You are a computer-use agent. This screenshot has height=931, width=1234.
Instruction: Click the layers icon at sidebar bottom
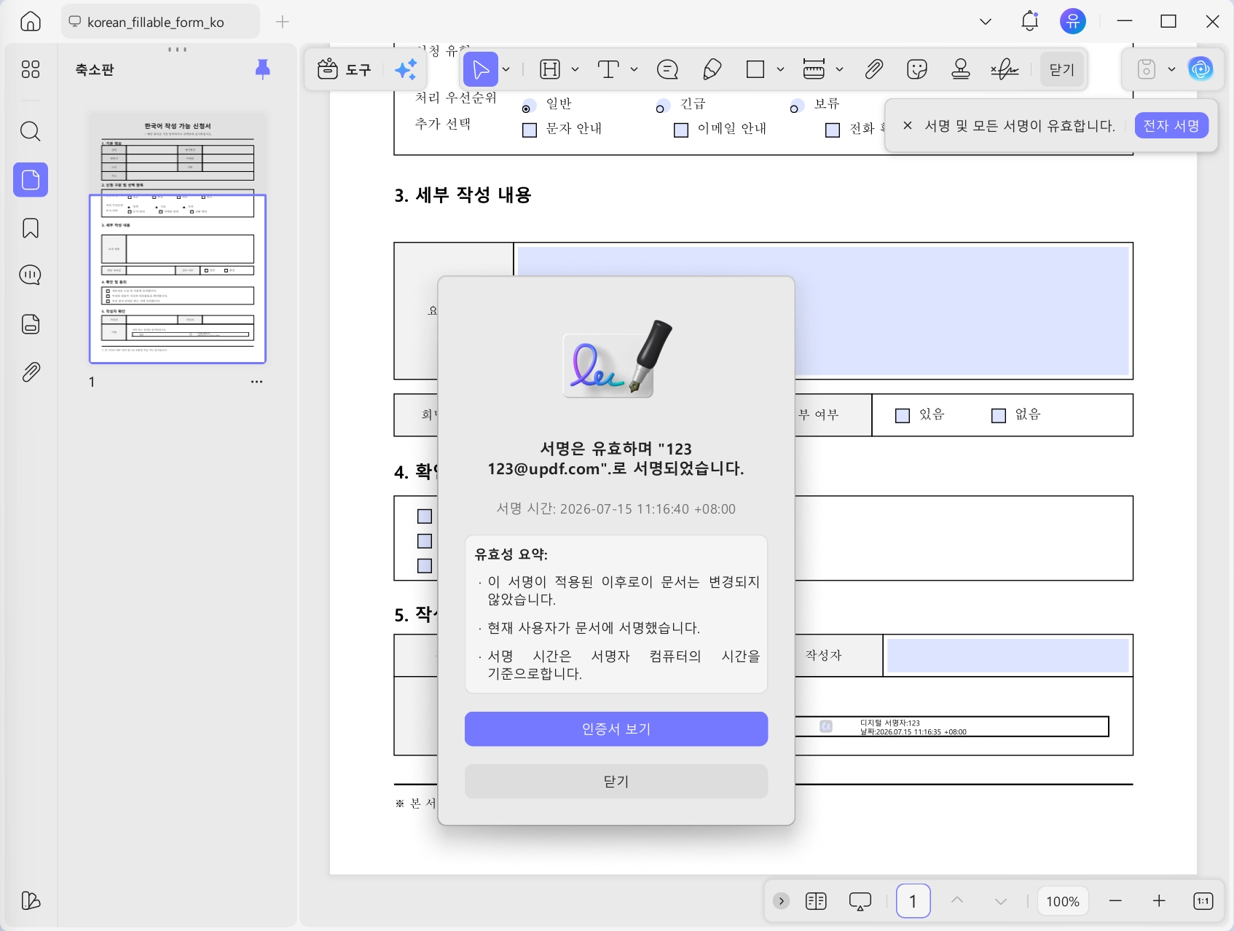point(31,901)
